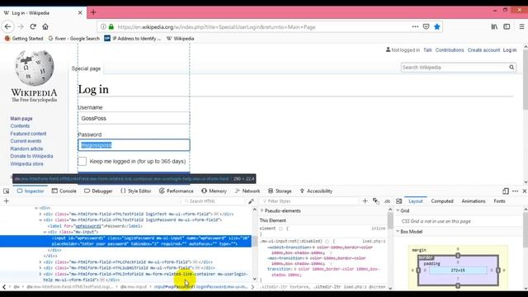Open Getting Started bookmark

(x=24, y=39)
